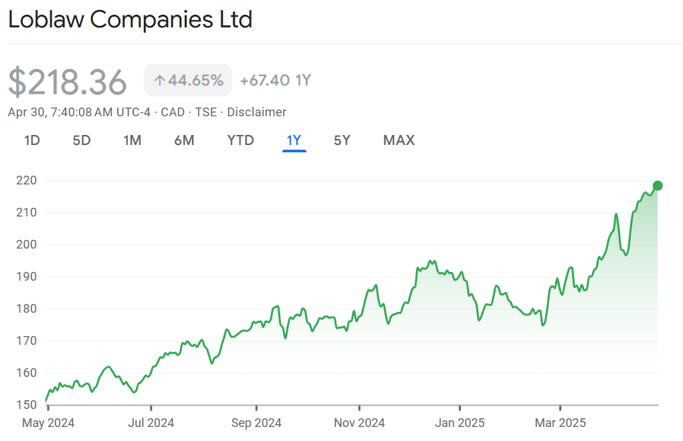The height and width of the screenshot is (441, 683).
Task: Switch to the 1D time range
Action: pyautogui.click(x=32, y=140)
